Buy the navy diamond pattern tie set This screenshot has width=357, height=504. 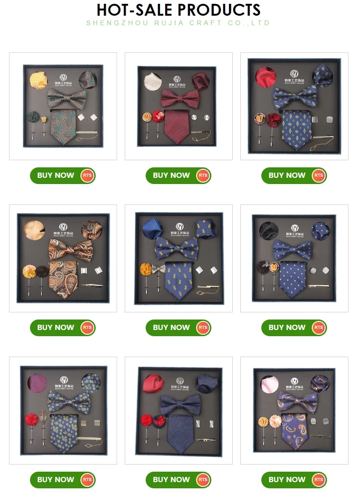[x=294, y=175]
